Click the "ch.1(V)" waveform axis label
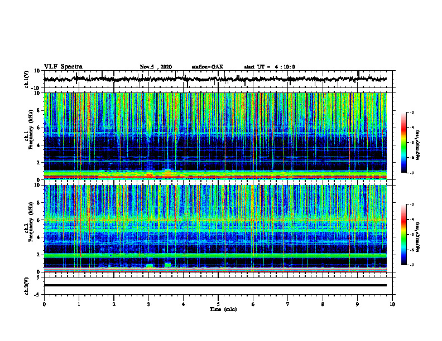The image size is (442, 341). pyautogui.click(x=27, y=79)
